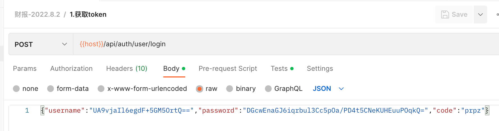The image size is (499, 131).
Task: Click line 1 of JSON body editor
Action: point(253,111)
